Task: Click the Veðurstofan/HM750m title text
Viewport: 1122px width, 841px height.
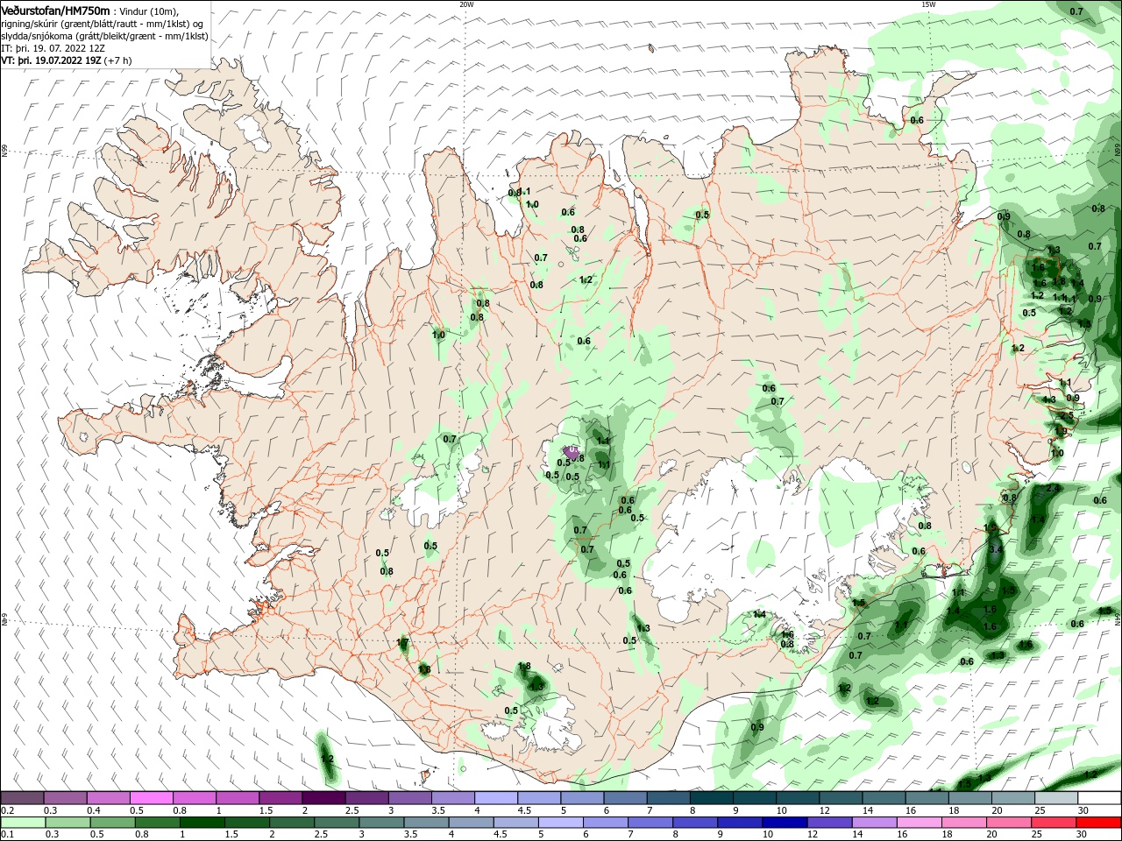Action: point(55,11)
